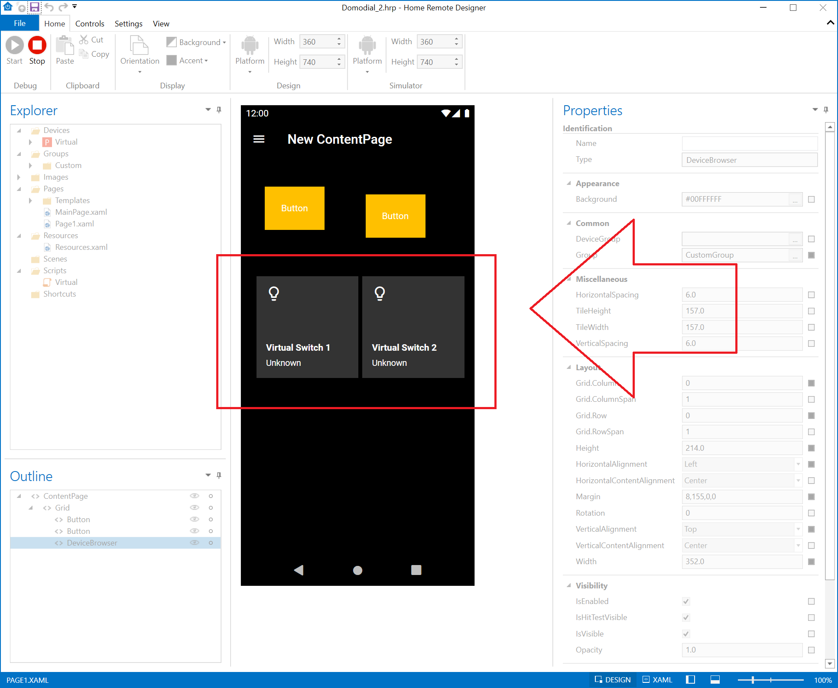The height and width of the screenshot is (688, 838).
Task: Click the Name input field
Action: click(750, 143)
